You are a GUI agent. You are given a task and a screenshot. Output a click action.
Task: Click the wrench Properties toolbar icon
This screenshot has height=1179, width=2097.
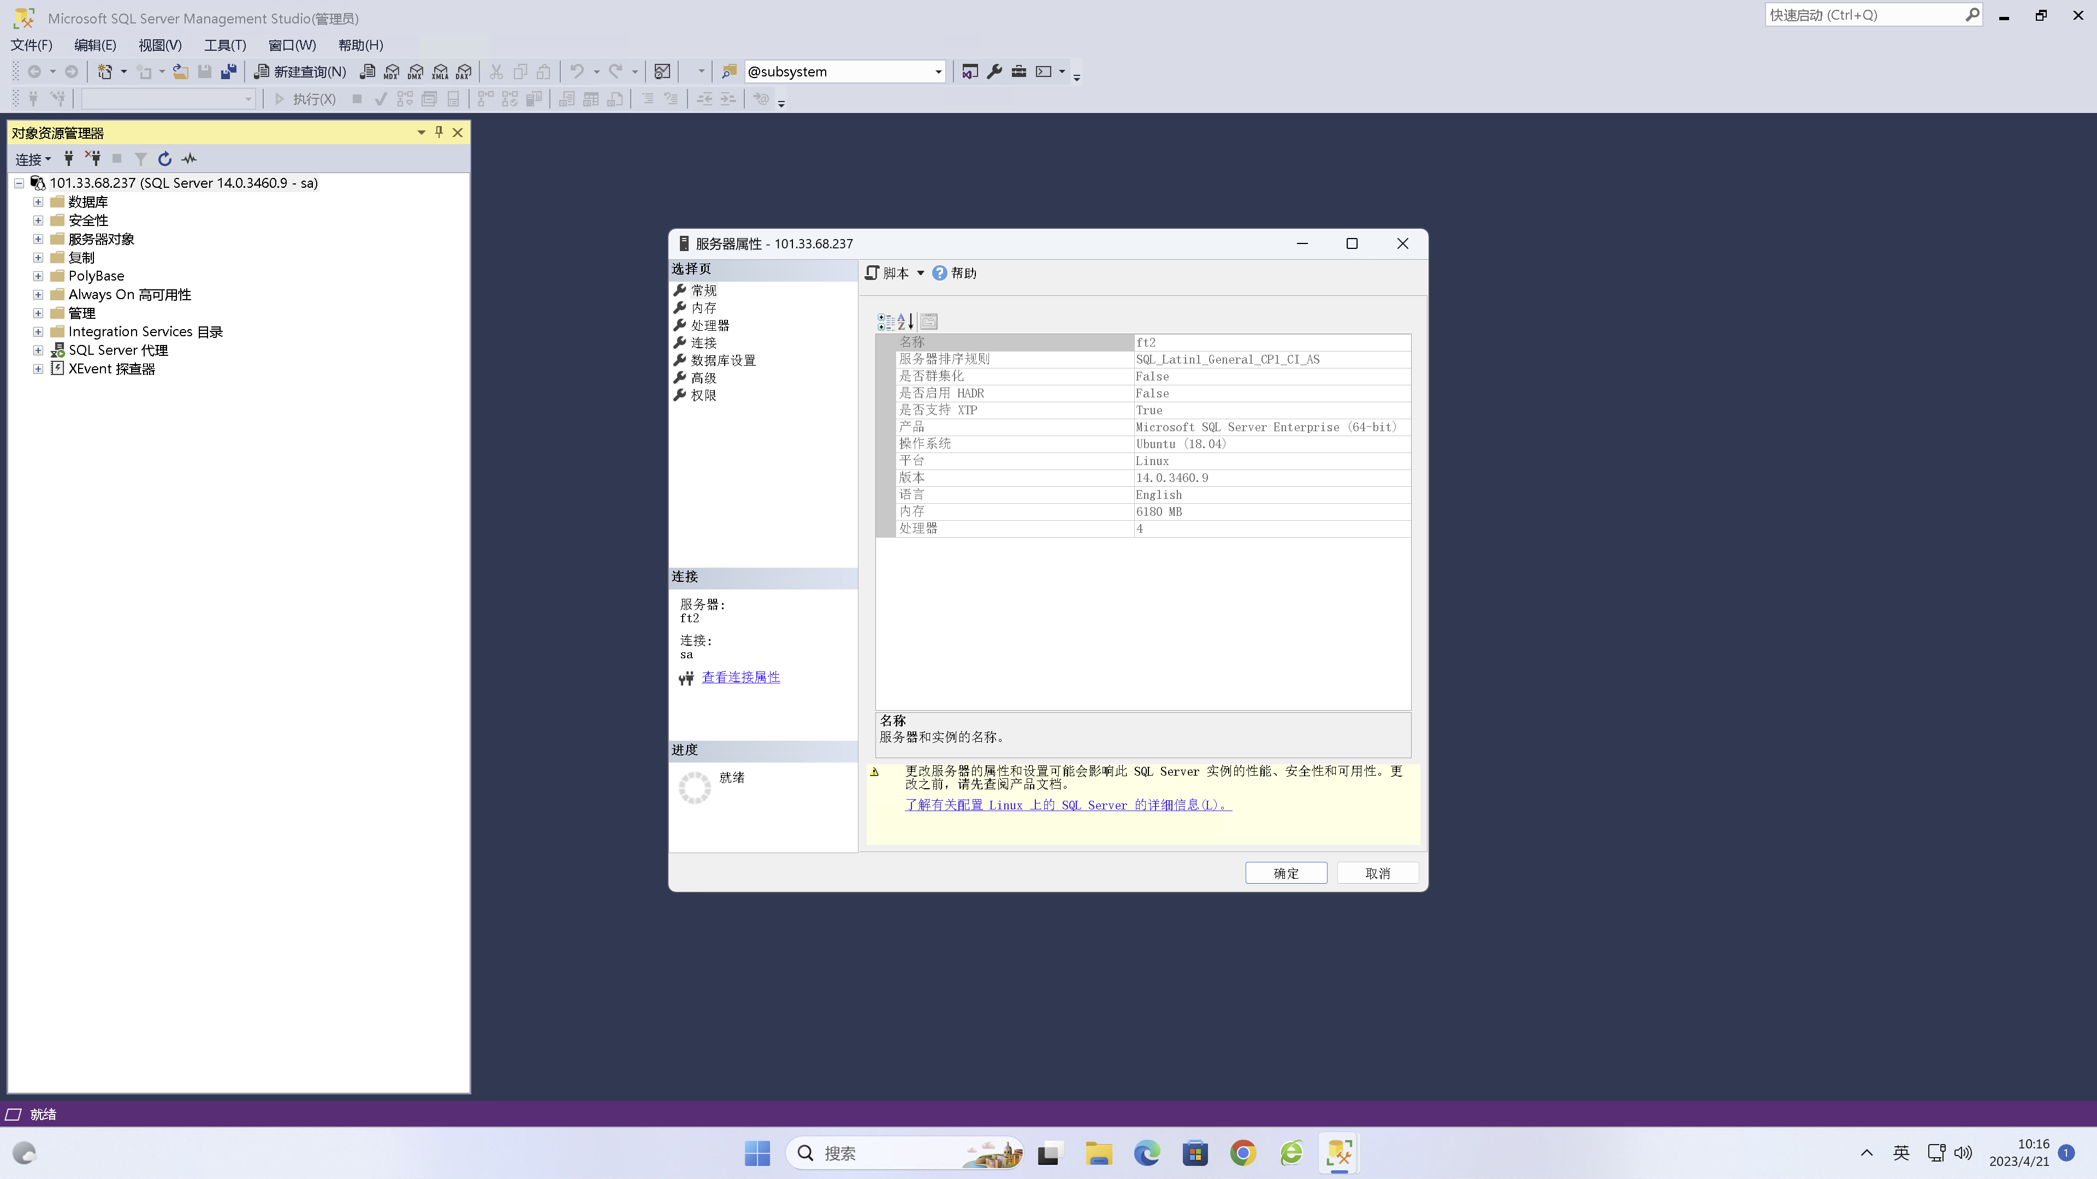[x=994, y=72]
